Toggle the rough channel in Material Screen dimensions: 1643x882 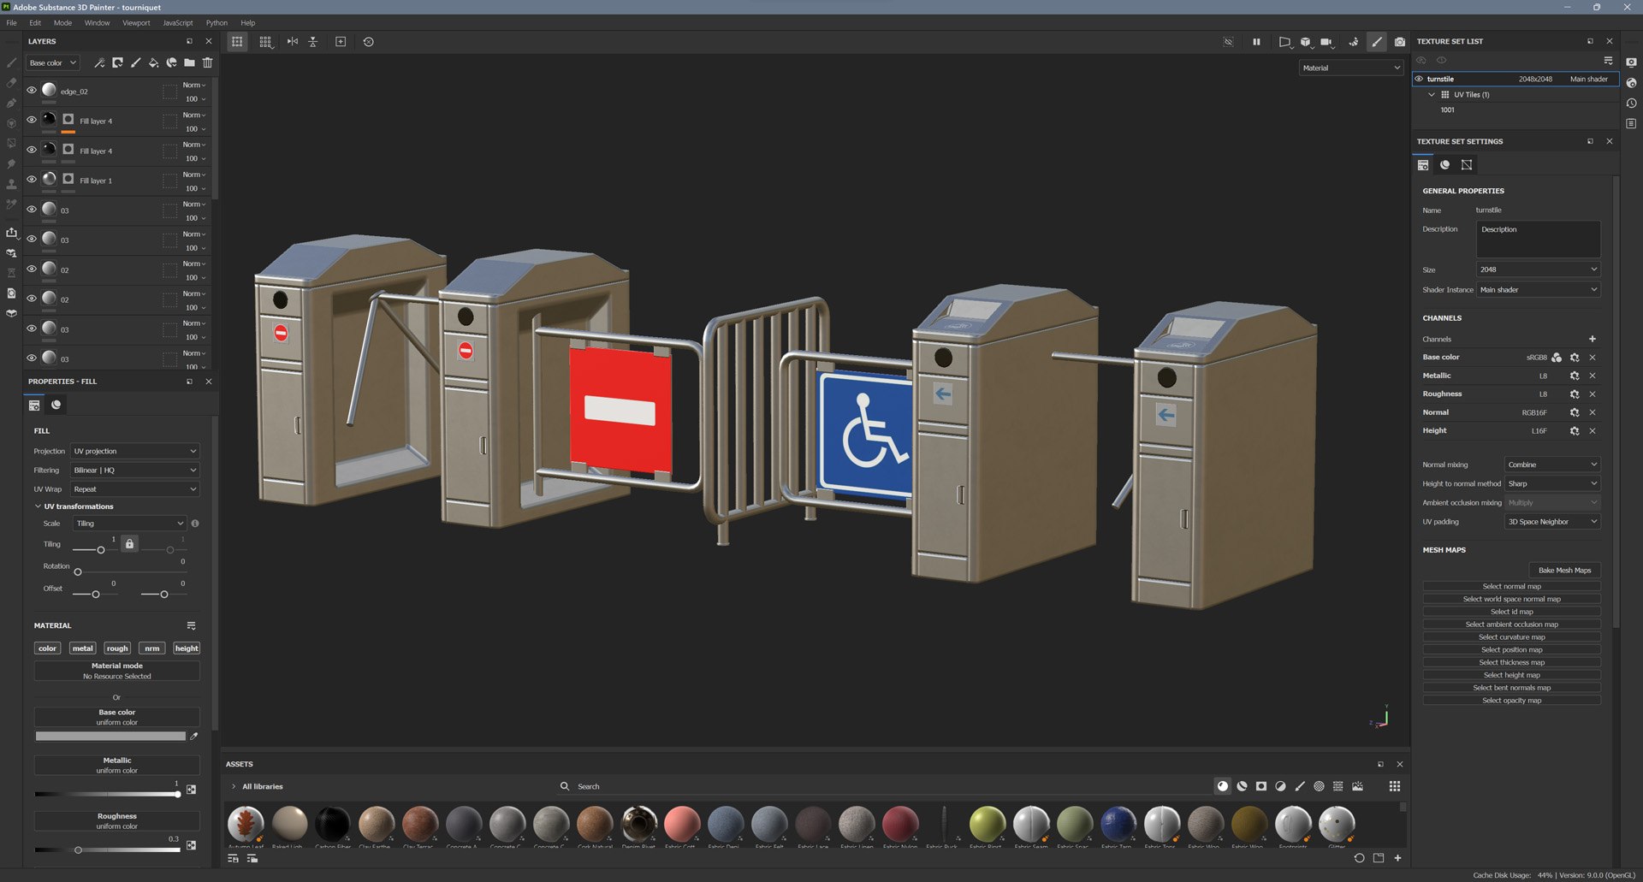coord(117,648)
